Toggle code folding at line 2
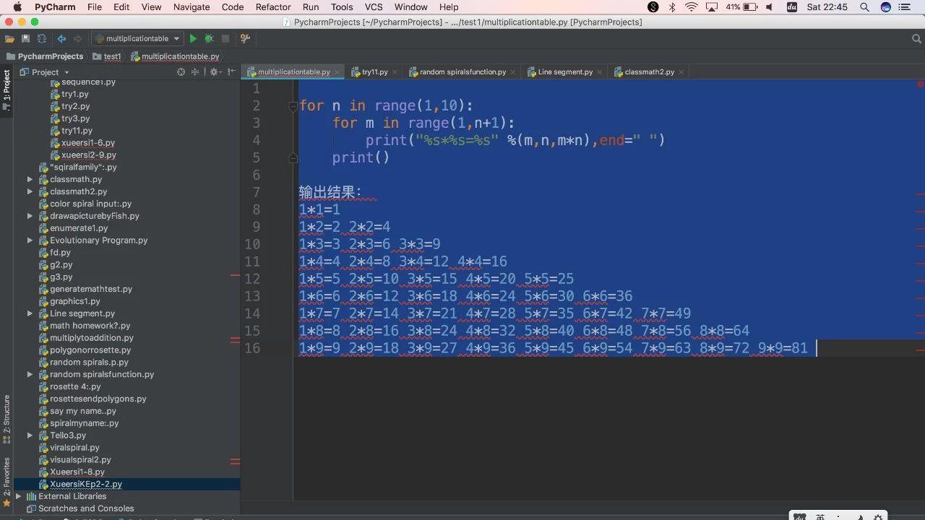925x520 pixels. tap(293, 106)
